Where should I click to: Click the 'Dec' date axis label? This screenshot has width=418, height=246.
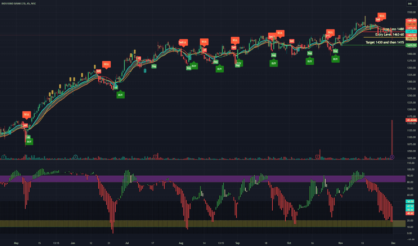393,243
